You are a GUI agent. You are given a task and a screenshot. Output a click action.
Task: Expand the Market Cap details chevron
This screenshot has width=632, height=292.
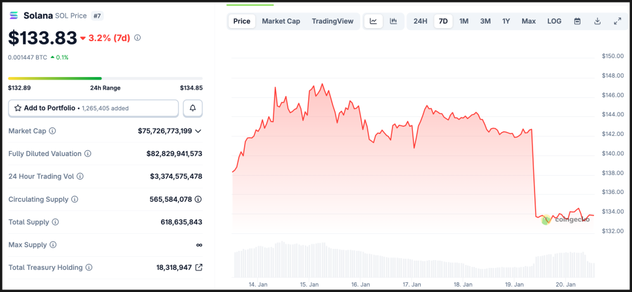198,131
